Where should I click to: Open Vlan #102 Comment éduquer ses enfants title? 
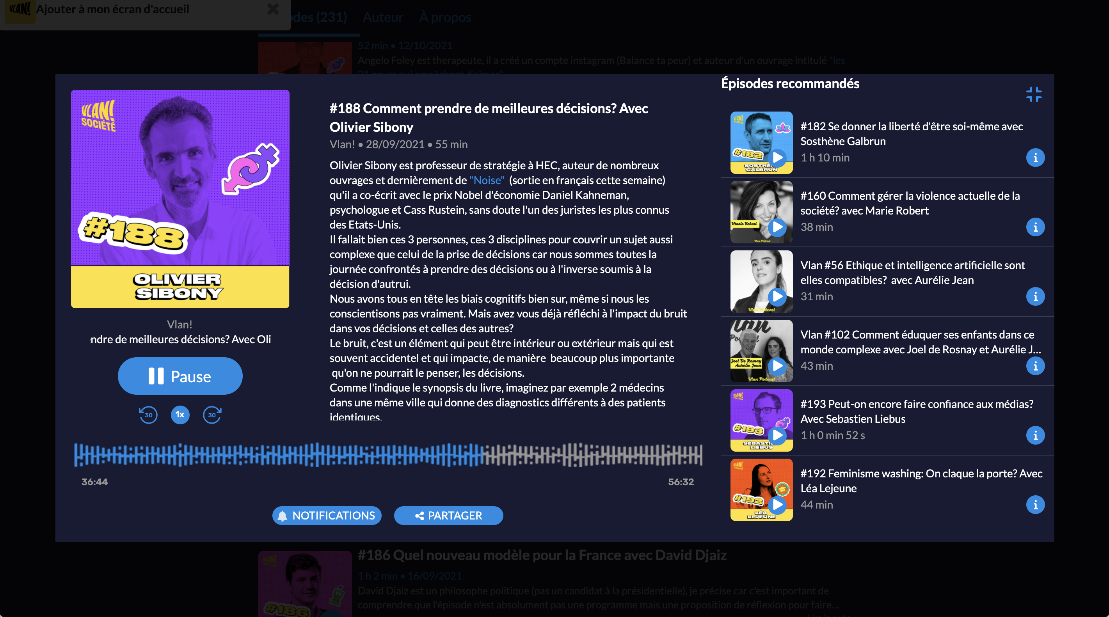[921, 342]
